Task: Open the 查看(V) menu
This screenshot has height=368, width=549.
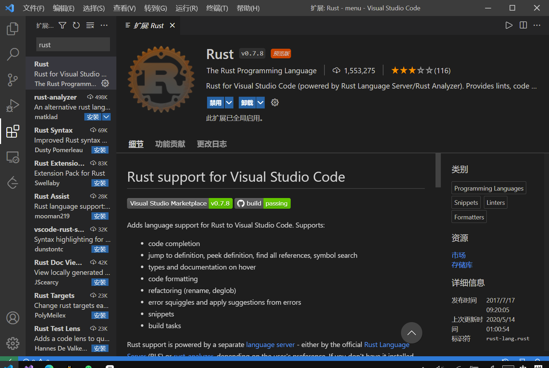Action: (125, 8)
